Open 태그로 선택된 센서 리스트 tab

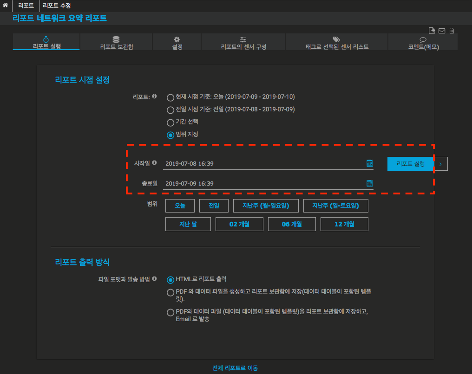point(336,42)
